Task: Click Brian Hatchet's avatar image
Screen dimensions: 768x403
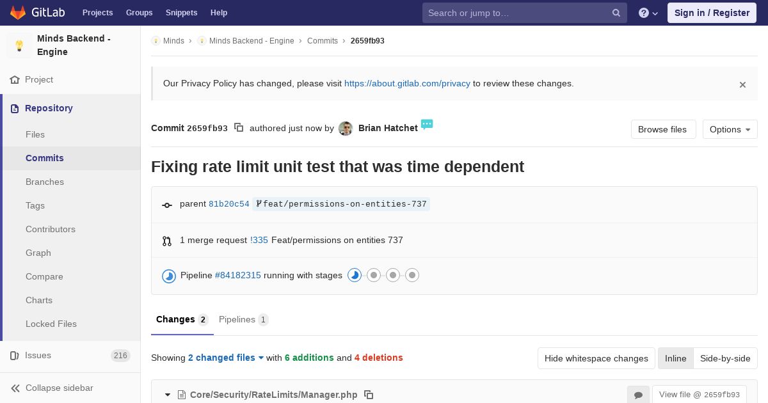Action: [x=346, y=129]
